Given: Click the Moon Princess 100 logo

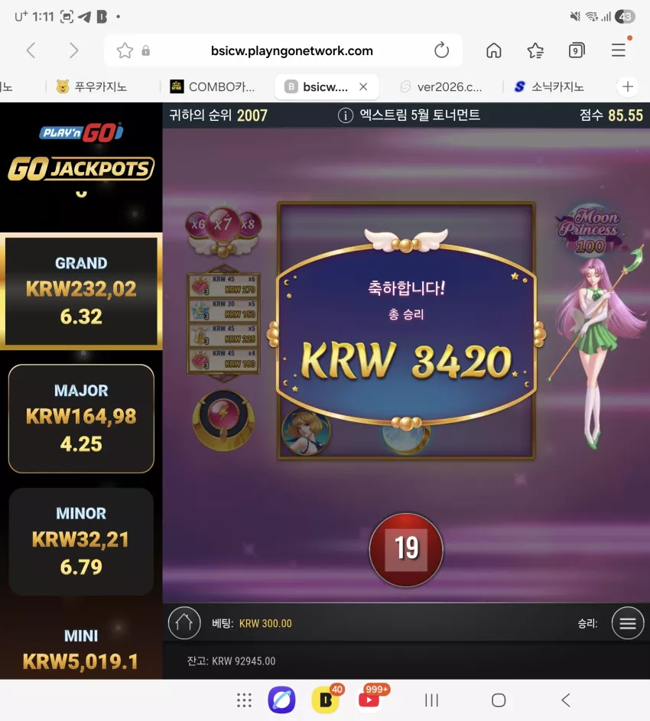Looking at the screenshot, I should [x=590, y=232].
